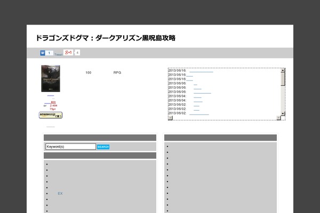320x213 pixels.
Task: Click the red "800" price link
Action: coord(53,102)
